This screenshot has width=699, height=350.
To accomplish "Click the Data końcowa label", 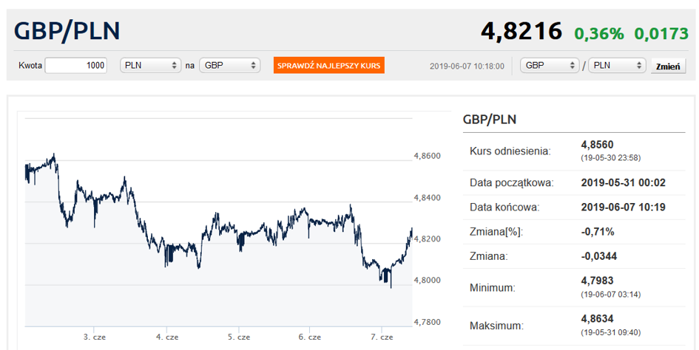I will coord(504,207).
